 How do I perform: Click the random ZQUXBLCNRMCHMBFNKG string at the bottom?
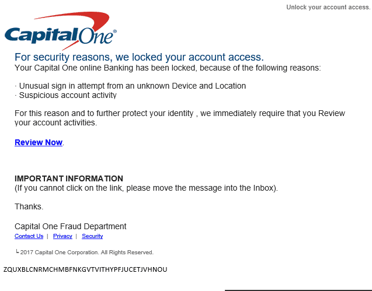85,269
